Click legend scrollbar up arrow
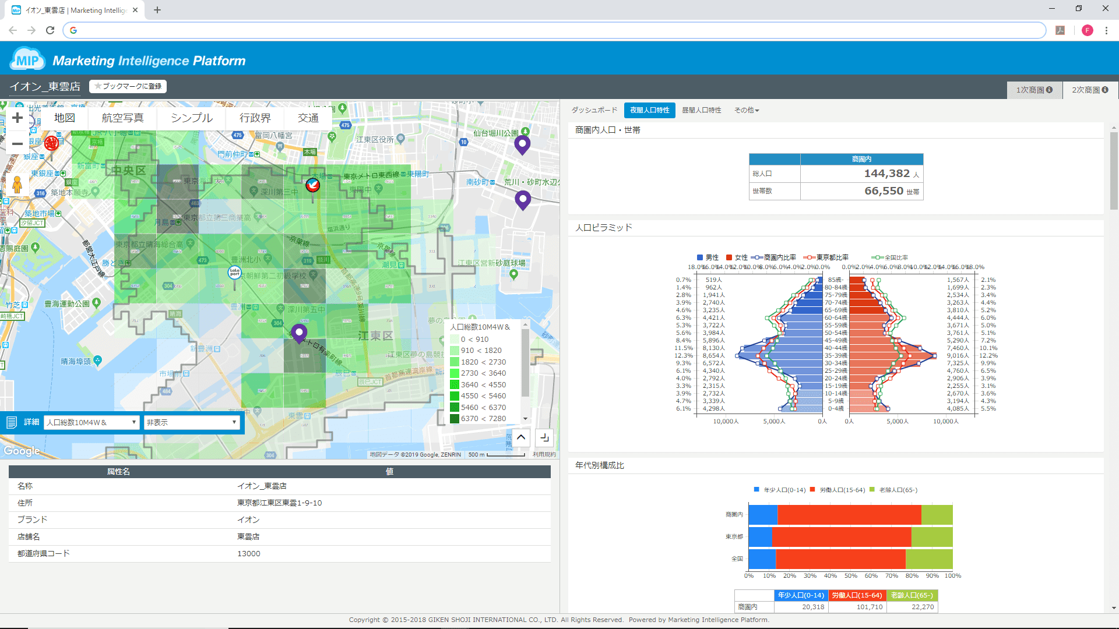This screenshot has height=629, width=1119. pyautogui.click(x=525, y=325)
